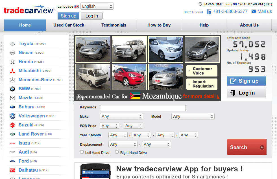Click the smartphone app image
The width and height of the screenshot is (277, 179).
click(95, 171)
